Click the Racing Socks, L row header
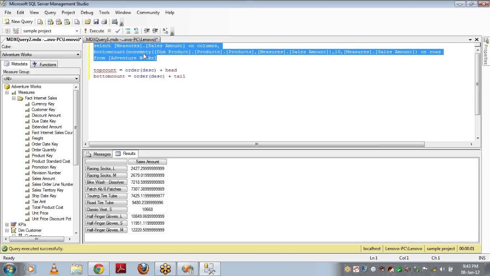The image size is (490, 276). (x=106, y=169)
